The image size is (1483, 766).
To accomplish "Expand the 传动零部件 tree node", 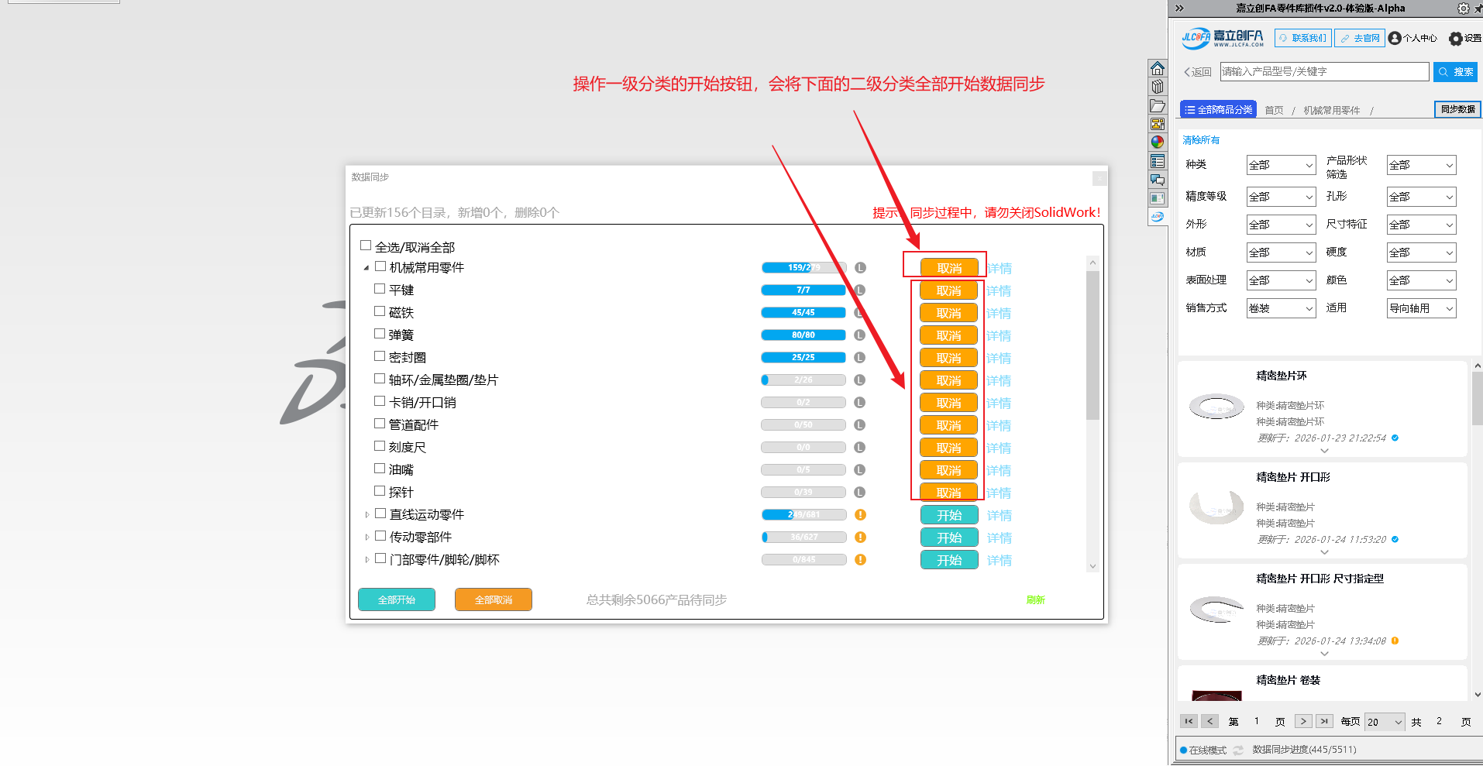I will pos(367,537).
